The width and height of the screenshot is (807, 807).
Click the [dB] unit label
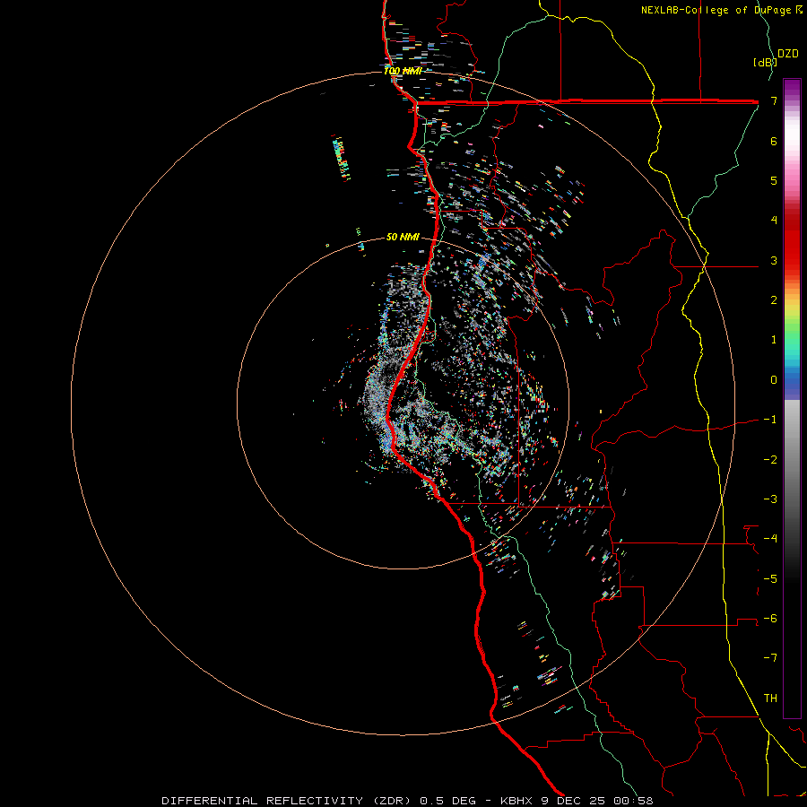click(765, 62)
